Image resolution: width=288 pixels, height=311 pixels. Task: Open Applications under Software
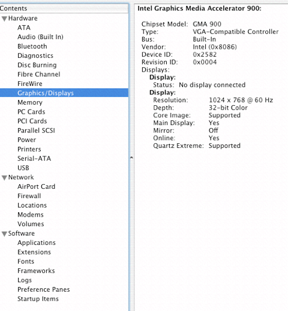37,242
